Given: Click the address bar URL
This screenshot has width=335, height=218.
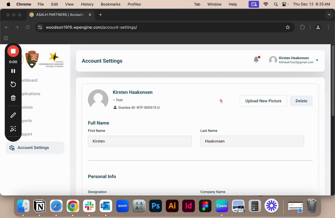Looking at the screenshot, I should coord(91,27).
